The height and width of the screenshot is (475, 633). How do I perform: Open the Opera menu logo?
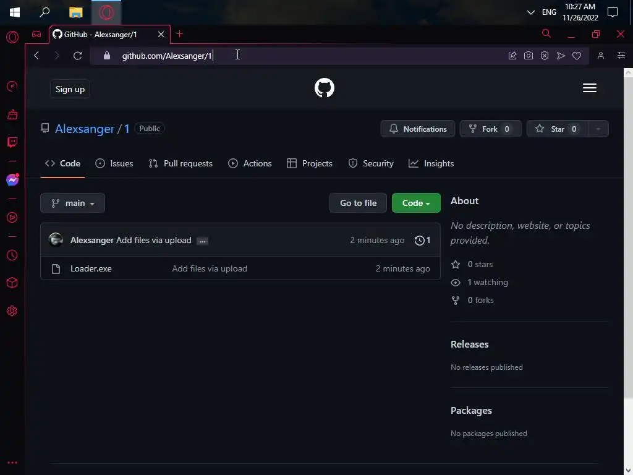[12, 37]
